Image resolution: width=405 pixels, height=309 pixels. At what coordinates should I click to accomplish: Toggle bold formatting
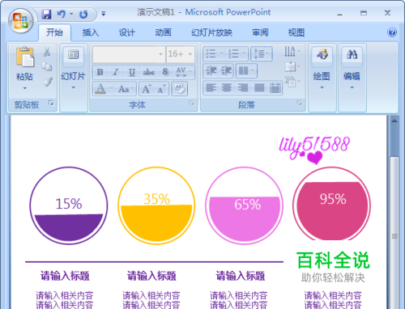point(100,72)
